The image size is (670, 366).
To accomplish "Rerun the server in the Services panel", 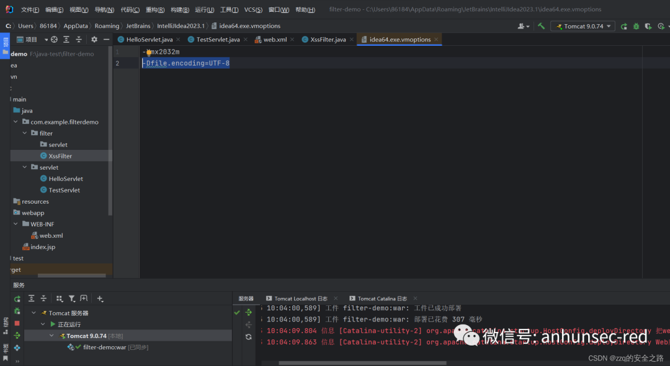I will [17, 299].
